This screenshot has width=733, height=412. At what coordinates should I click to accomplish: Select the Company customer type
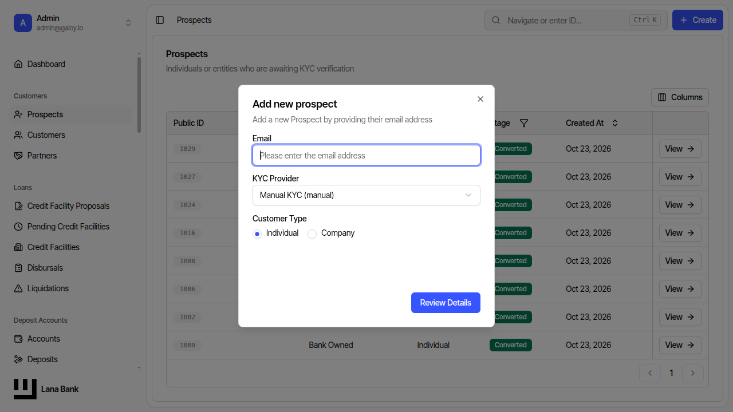coord(312,233)
